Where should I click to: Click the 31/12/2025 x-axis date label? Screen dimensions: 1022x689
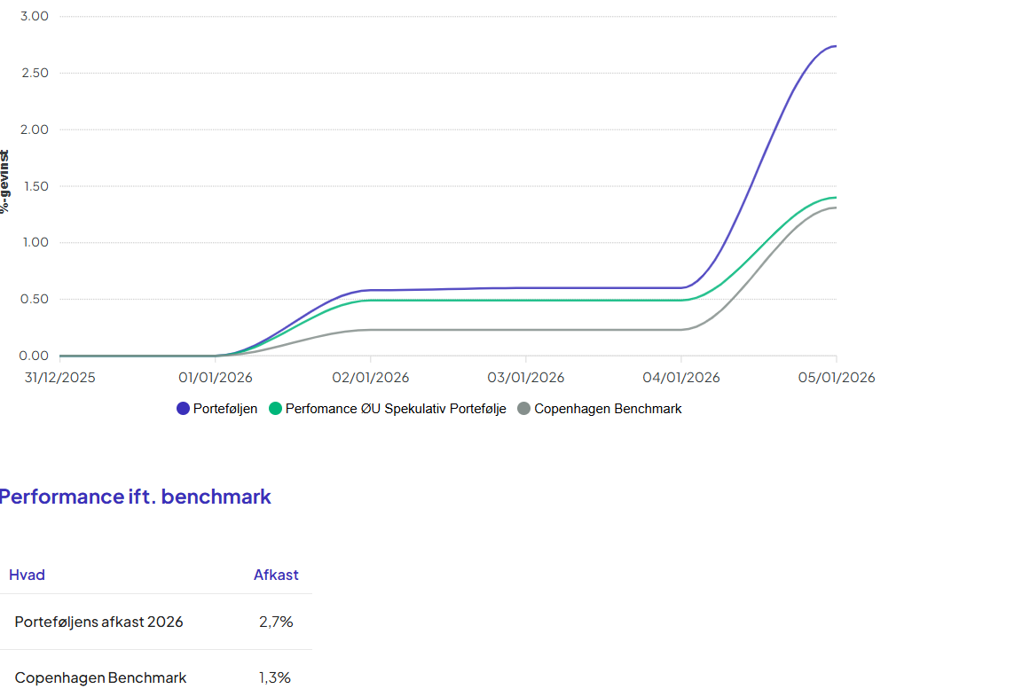click(x=59, y=377)
